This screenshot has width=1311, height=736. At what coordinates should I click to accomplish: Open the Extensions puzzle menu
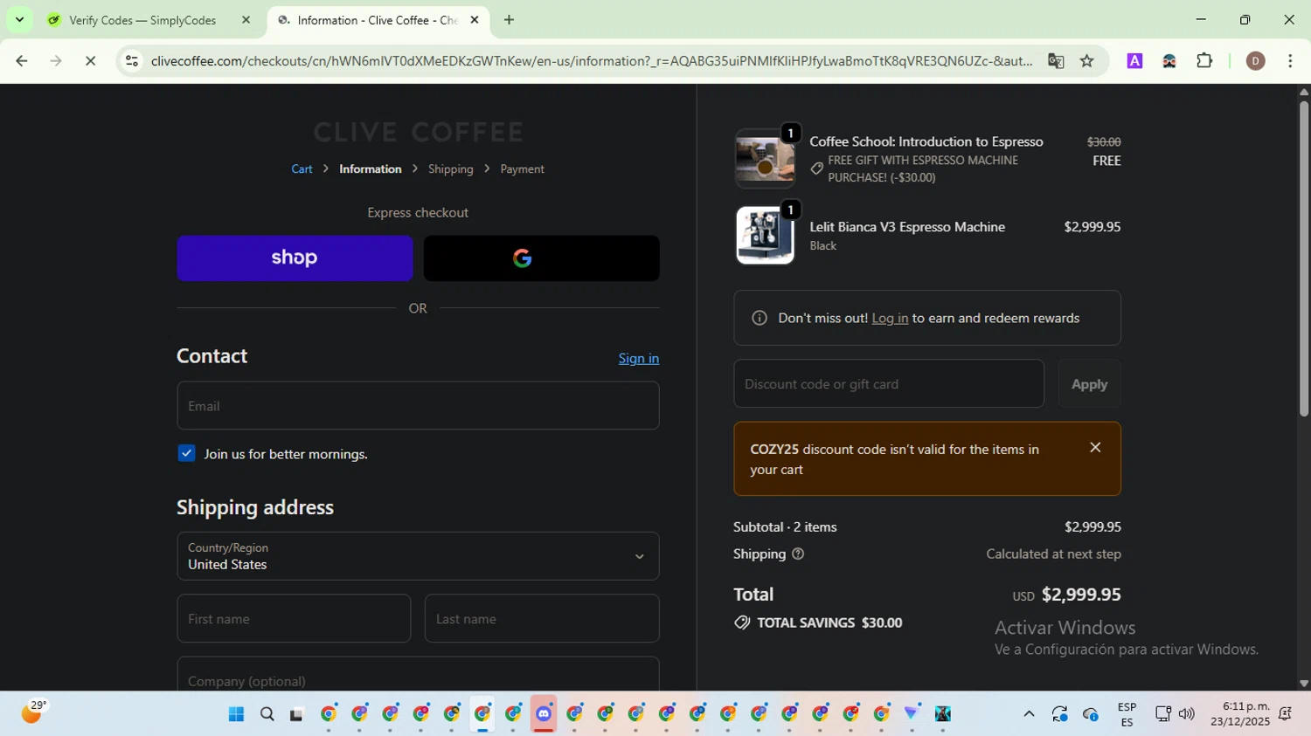(x=1204, y=61)
